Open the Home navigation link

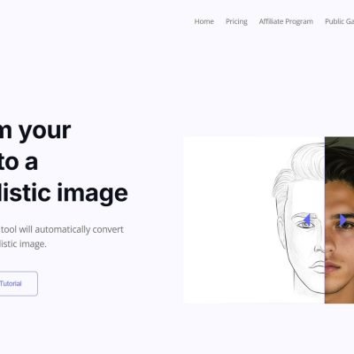(204, 21)
